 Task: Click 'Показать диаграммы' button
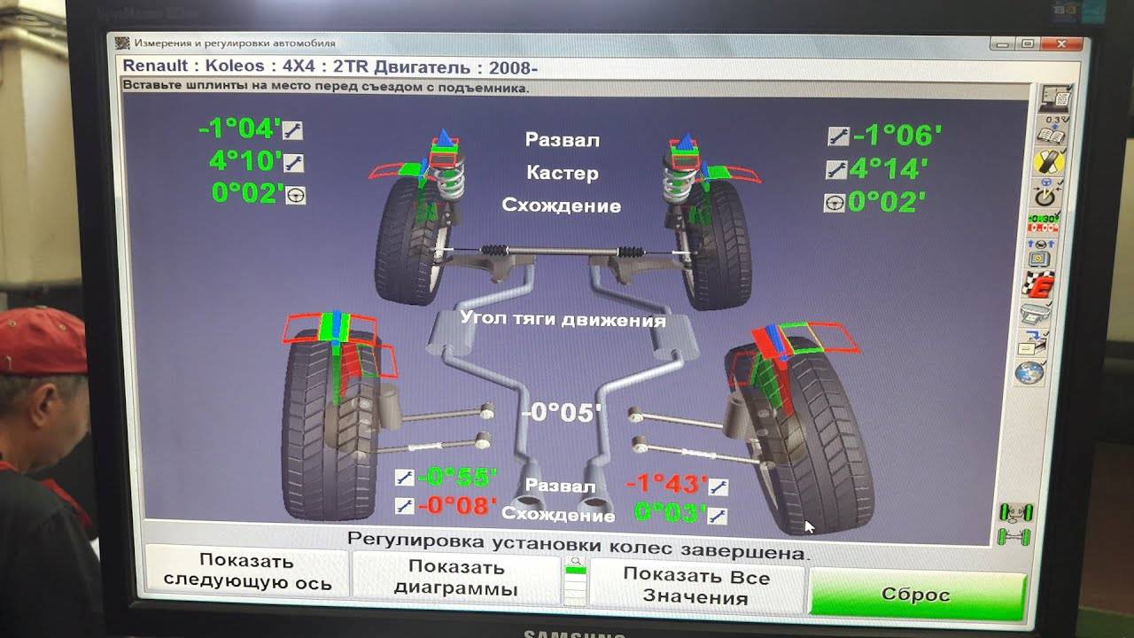(456, 578)
